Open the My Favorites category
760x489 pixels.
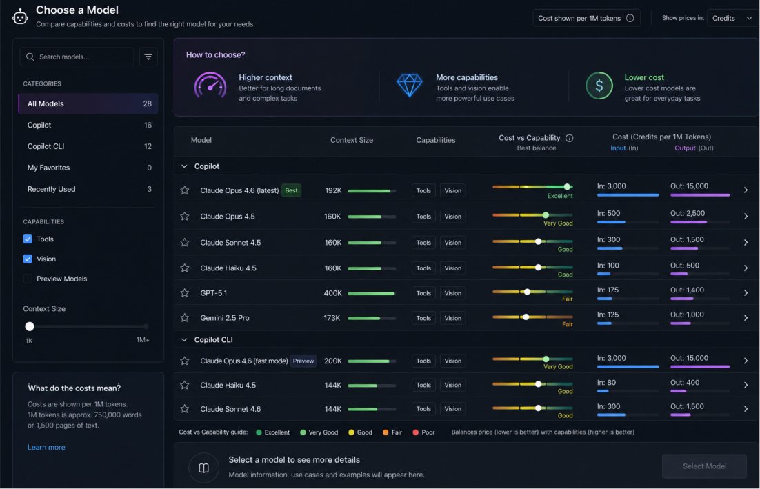click(x=88, y=168)
